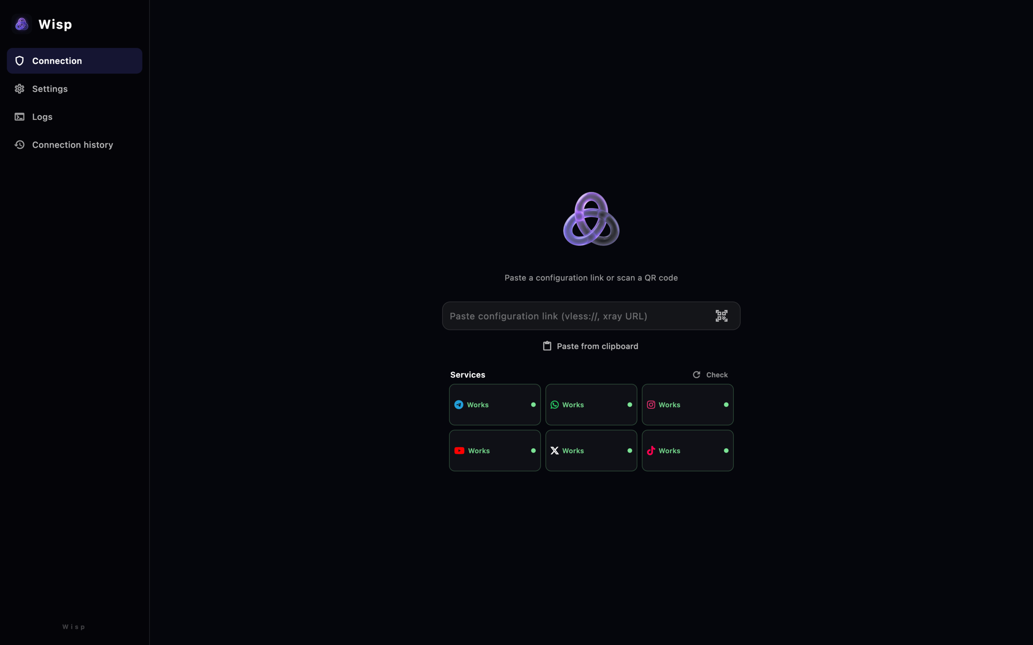Click the Services heading

(x=467, y=375)
